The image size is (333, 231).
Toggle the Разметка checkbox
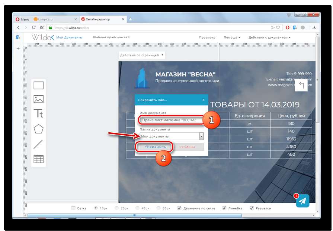[x=252, y=208]
